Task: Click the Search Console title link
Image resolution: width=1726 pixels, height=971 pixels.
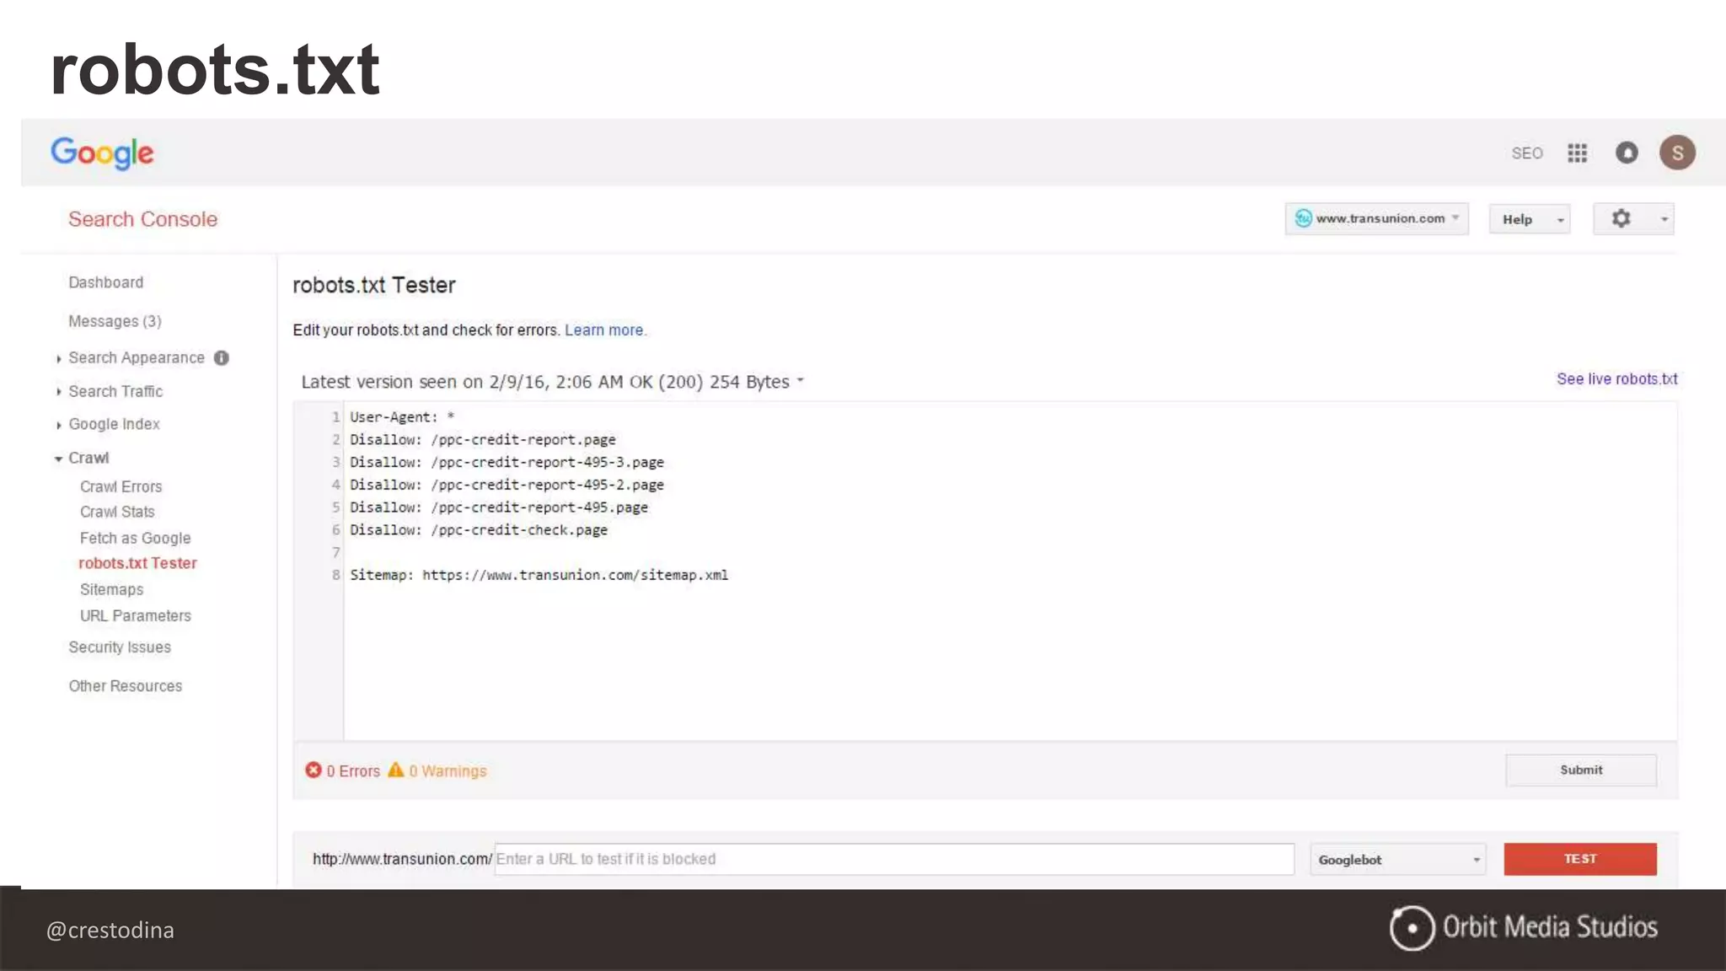Action: [x=142, y=219]
